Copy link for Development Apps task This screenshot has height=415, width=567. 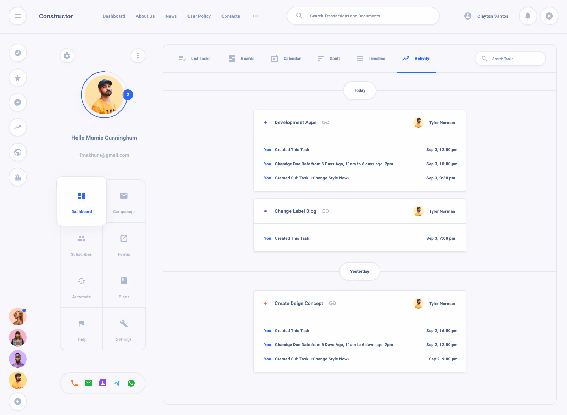coord(326,122)
